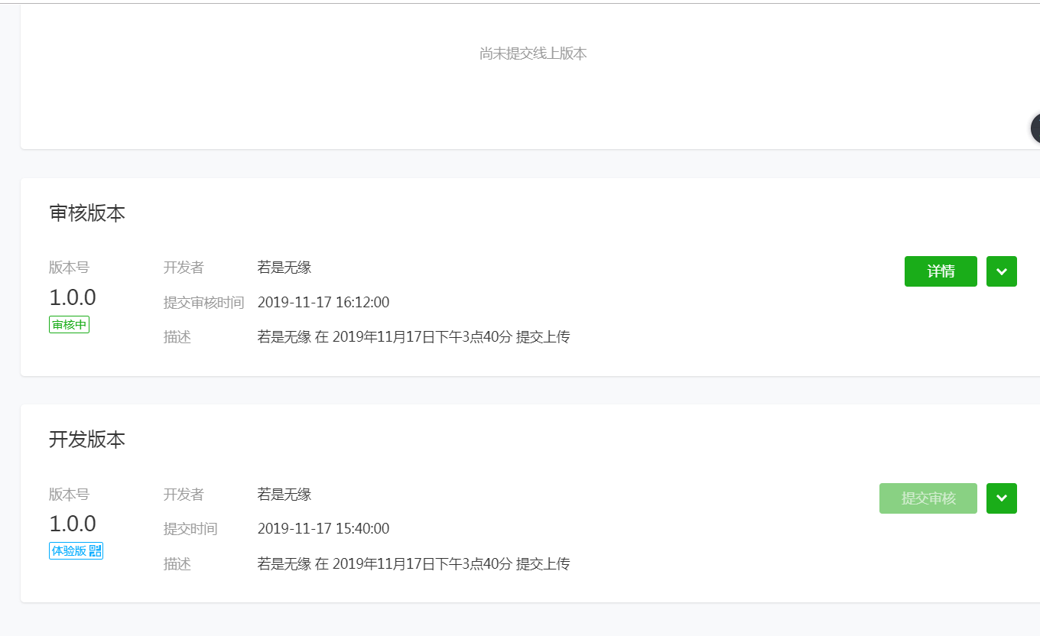The height and width of the screenshot is (636, 1040).
Task: Click the timestamp 2019-11-17 16:12:00
Action: tap(323, 302)
